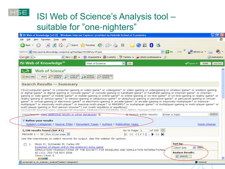Click the browser Back arrow button
225x169 pixels.
click(22, 45)
